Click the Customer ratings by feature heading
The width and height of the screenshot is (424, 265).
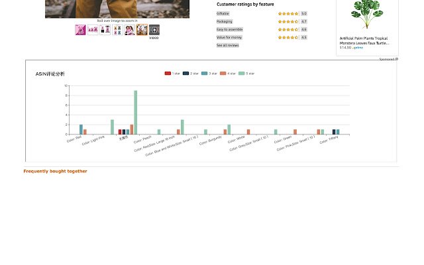point(245,5)
